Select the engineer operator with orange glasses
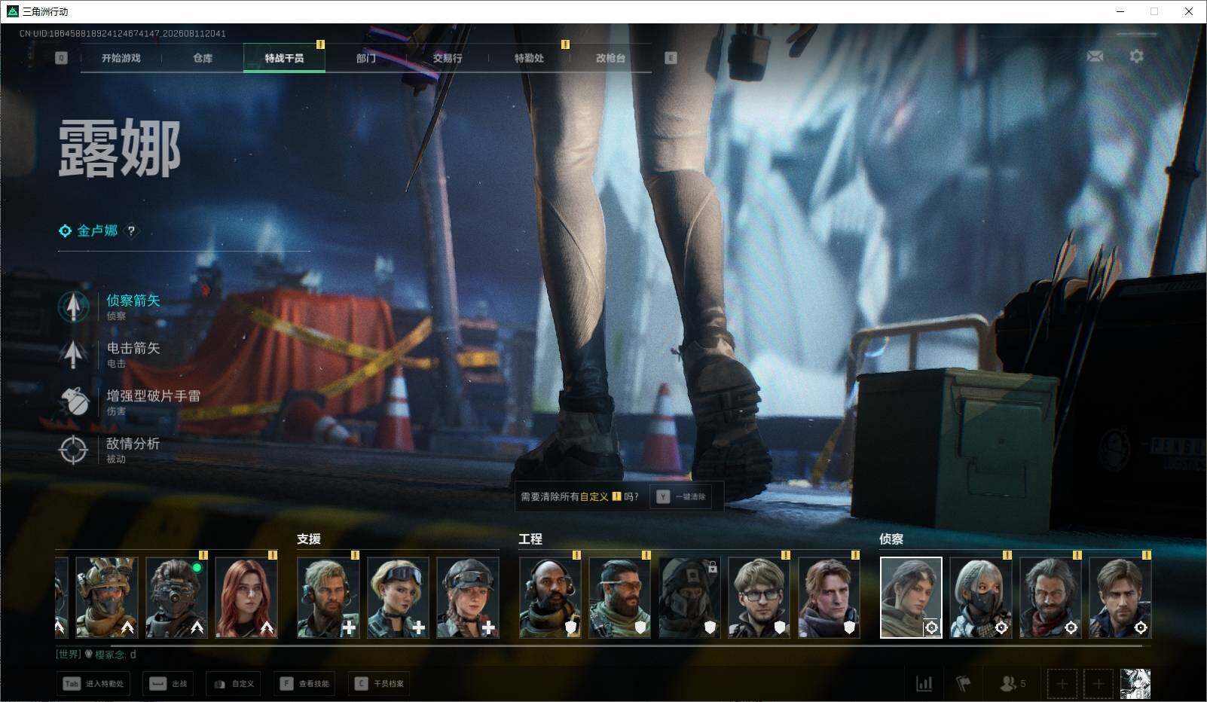The image size is (1207, 702). 619,597
